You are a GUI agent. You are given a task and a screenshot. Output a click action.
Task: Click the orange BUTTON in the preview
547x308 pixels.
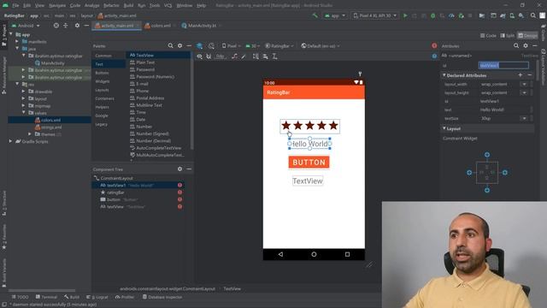click(309, 163)
